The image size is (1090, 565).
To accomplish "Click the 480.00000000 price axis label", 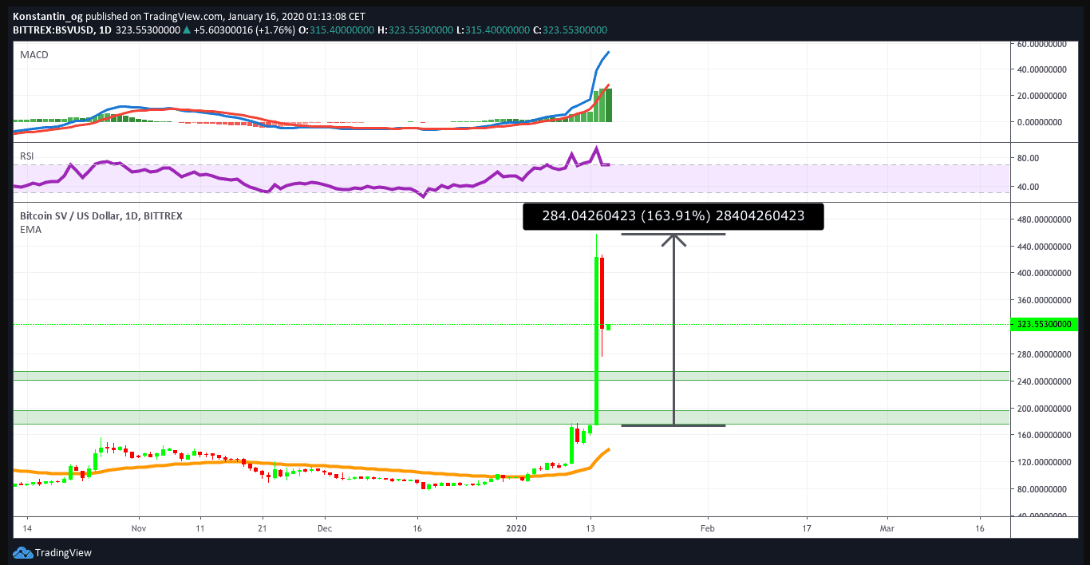I will click(1041, 219).
